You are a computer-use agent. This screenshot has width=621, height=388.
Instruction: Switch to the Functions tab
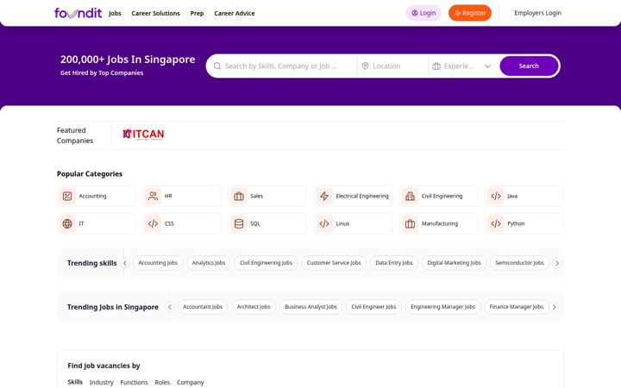click(134, 383)
